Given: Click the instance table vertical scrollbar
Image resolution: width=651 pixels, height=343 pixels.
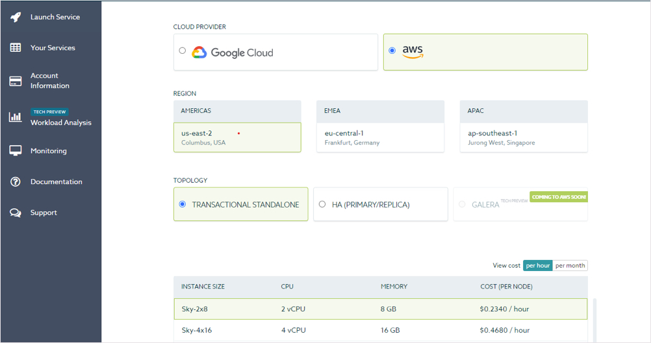Looking at the screenshot, I should pyautogui.click(x=594, y=318).
